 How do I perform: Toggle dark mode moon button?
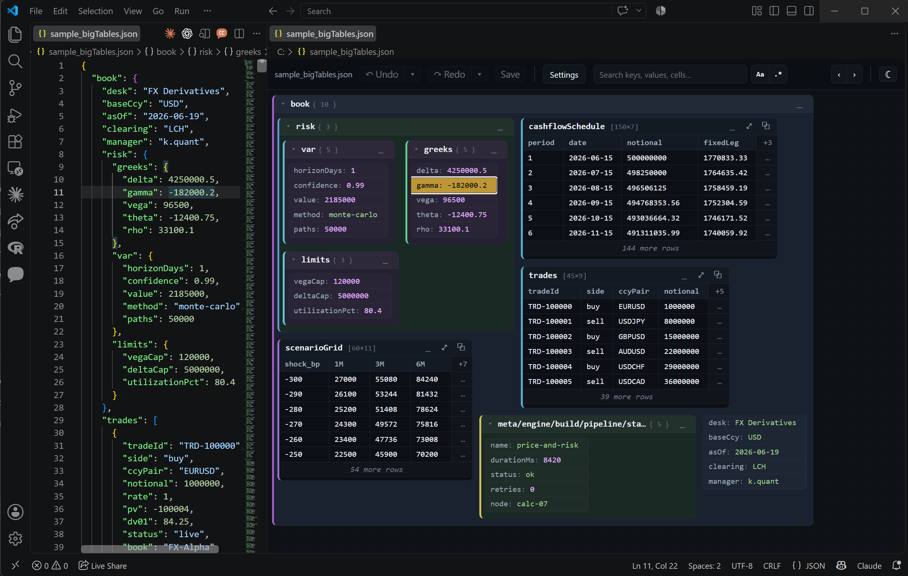[x=888, y=75]
